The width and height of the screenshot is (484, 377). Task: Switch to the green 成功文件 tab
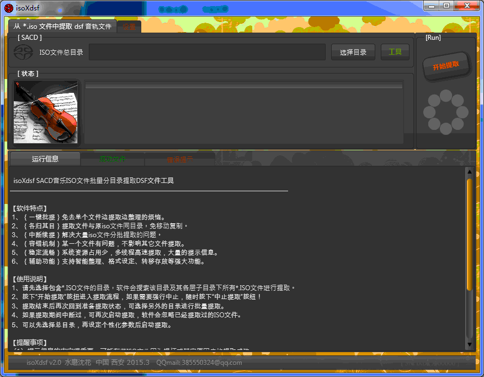pos(113,159)
